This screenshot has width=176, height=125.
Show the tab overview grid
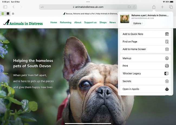[171, 7]
